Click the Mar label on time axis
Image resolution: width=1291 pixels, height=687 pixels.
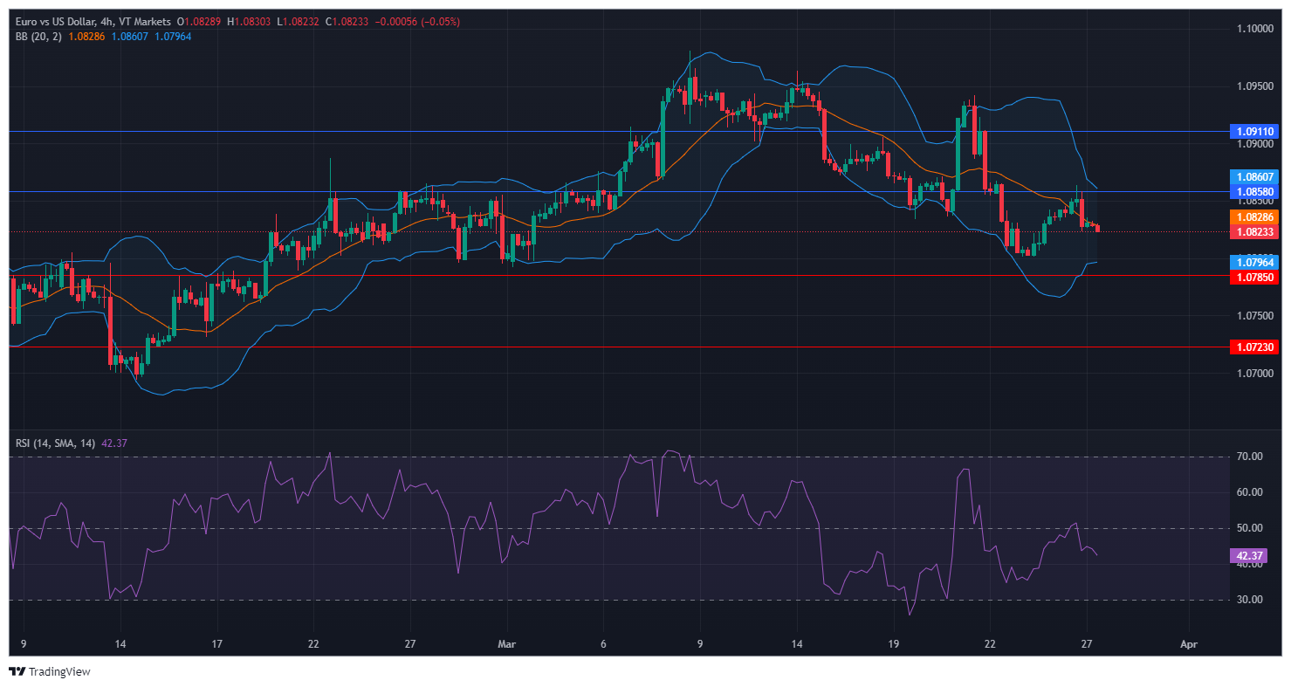tap(506, 644)
